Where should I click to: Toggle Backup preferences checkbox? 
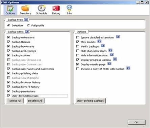8,51
